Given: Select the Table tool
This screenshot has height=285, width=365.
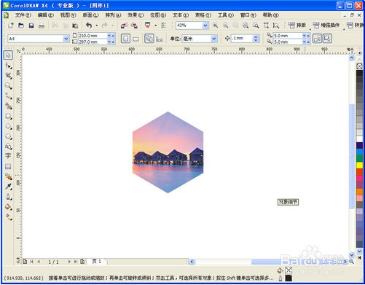Looking at the screenshot, I should click(x=8, y=166).
